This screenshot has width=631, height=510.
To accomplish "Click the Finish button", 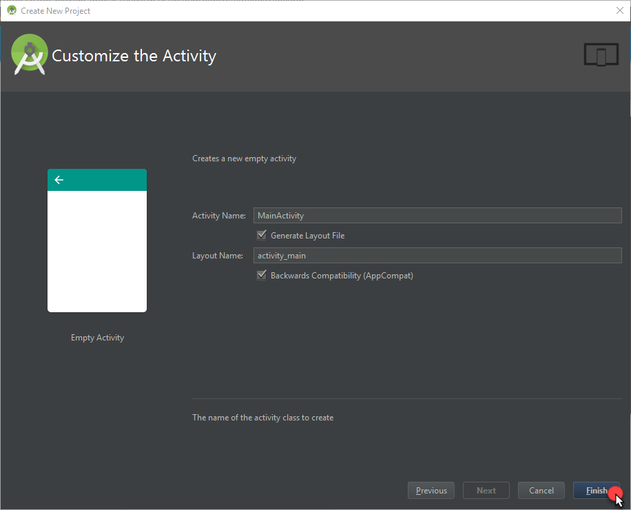I will pyautogui.click(x=597, y=490).
